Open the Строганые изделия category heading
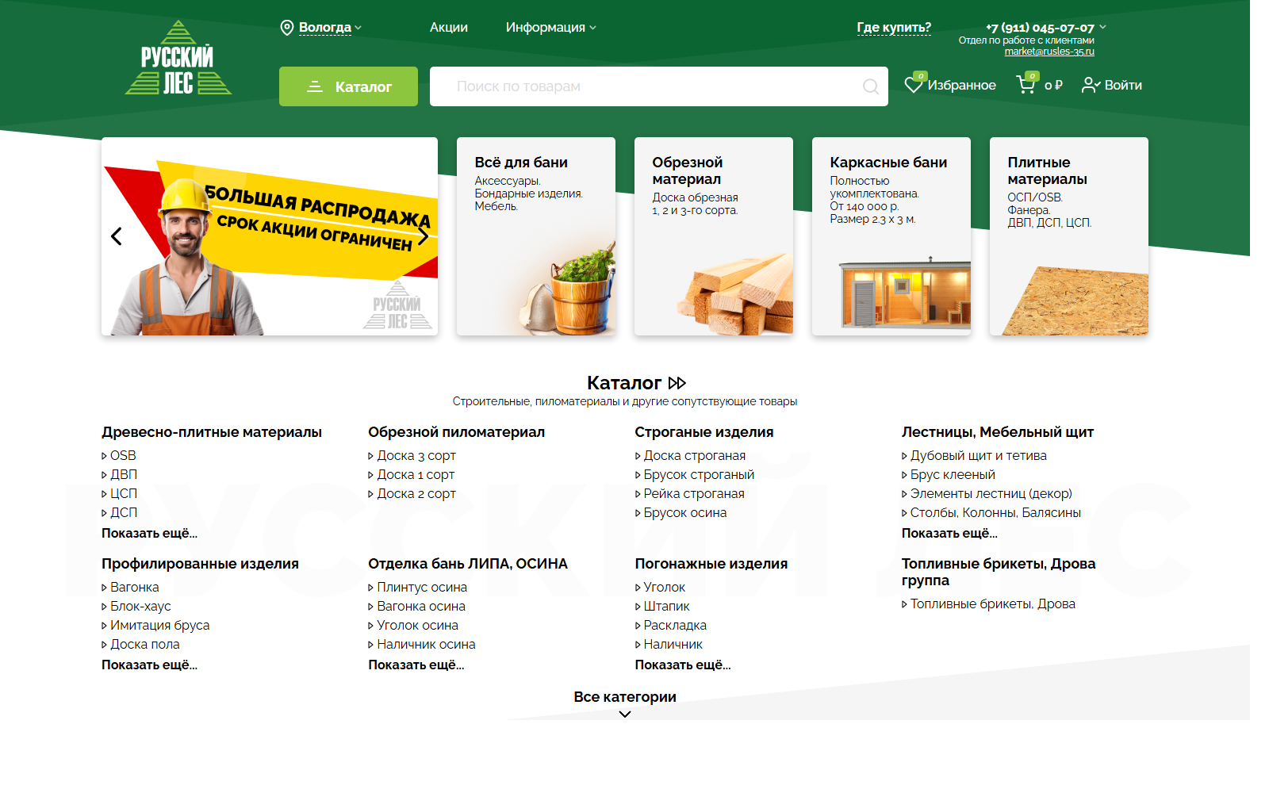Viewport: 1269px width, 793px height. [704, 432]
